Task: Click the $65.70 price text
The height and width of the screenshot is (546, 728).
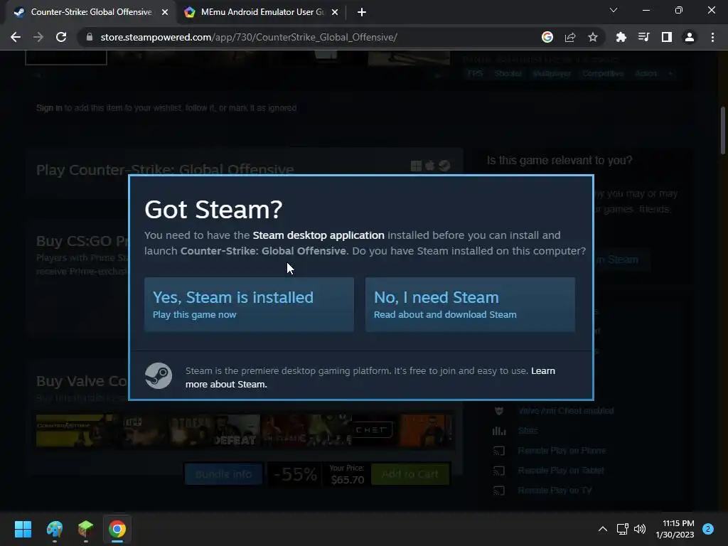Action: tap(347, 480)
